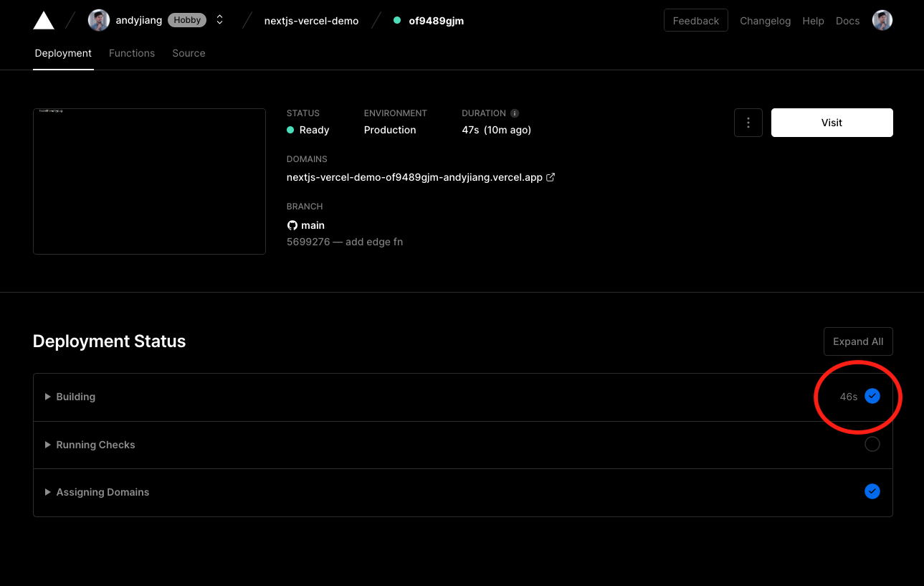Click the Hobby plan badge

coord(186,19)
